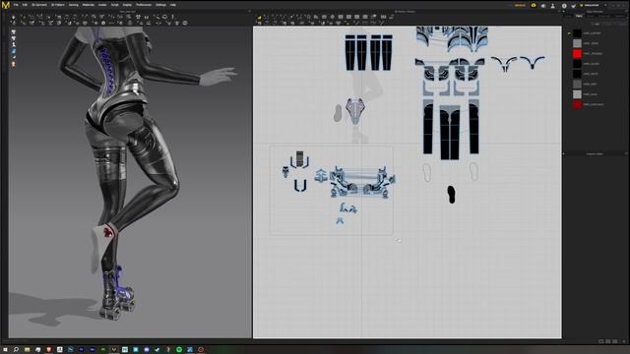Open the Preferences menu
This screenshot has width=630, height=354.
[x=144, y=5]
